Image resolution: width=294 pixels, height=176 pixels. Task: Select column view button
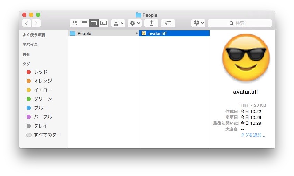94,23
